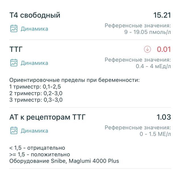This screenshot has width=180, height=171.
Task: Select the Т4 свободный test title
Action: (x=35, y=15)
